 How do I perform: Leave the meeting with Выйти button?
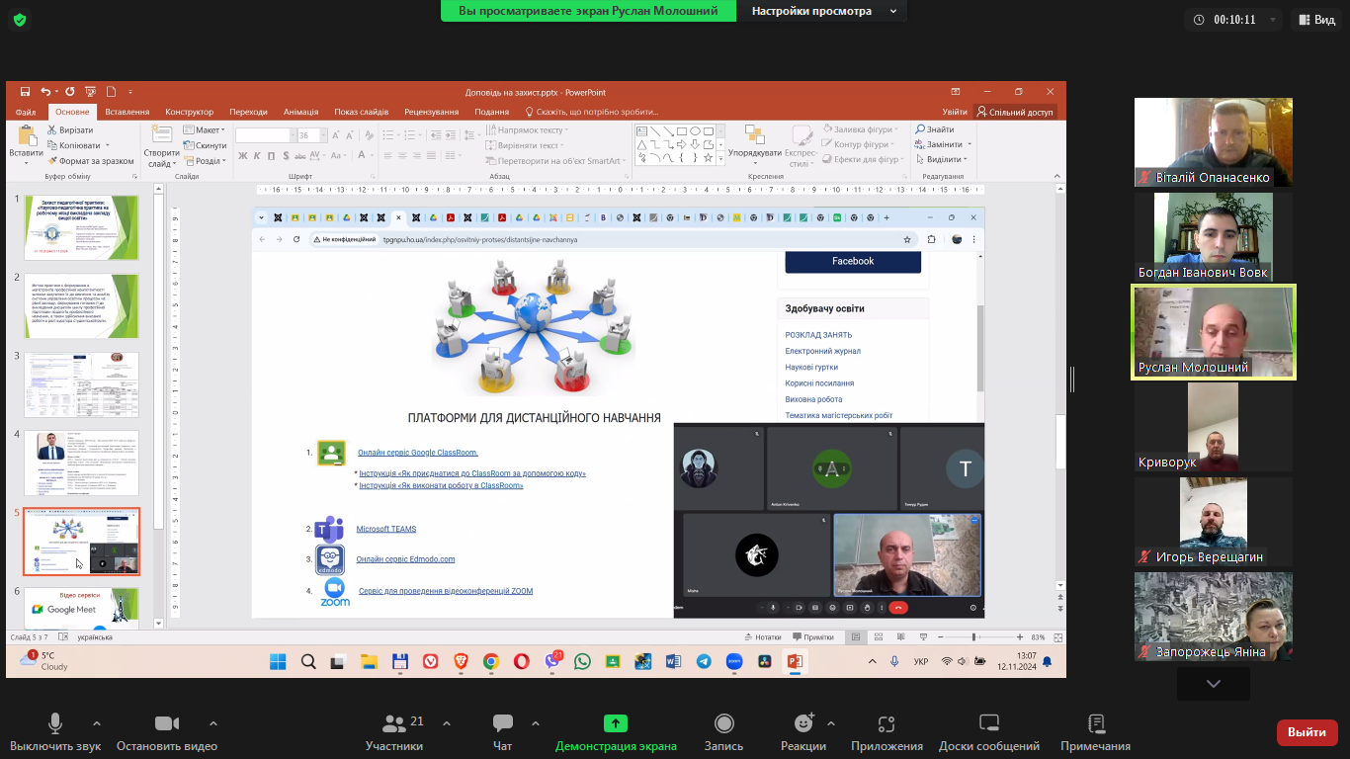pos(1307,732)
